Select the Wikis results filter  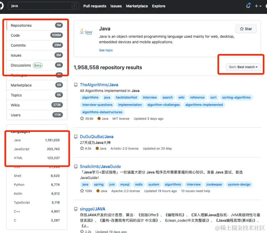pyautogui.click(x=37, y=105)
